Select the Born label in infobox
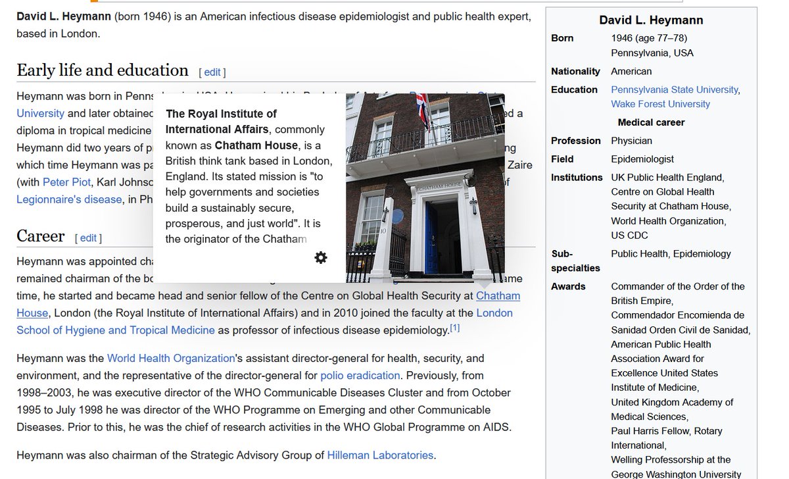Screen dimensions: 789x479 (x=562, y=38)
